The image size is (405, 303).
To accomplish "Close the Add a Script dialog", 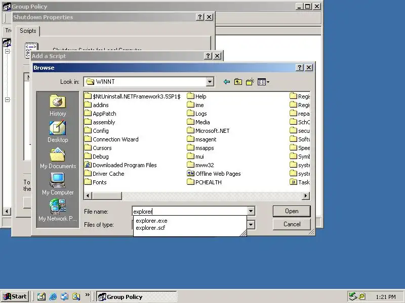I will [x=217, y=56].
